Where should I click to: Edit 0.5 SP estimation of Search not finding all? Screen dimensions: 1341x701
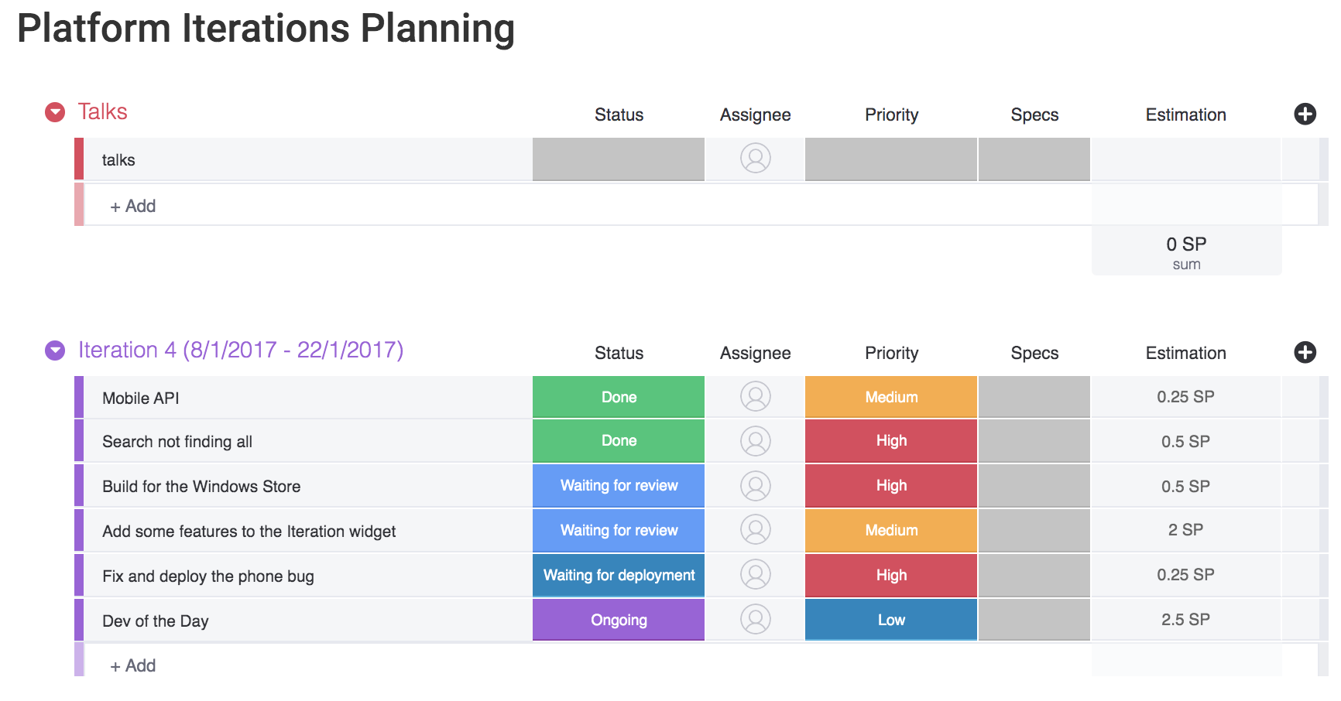tap(1185, 441)
